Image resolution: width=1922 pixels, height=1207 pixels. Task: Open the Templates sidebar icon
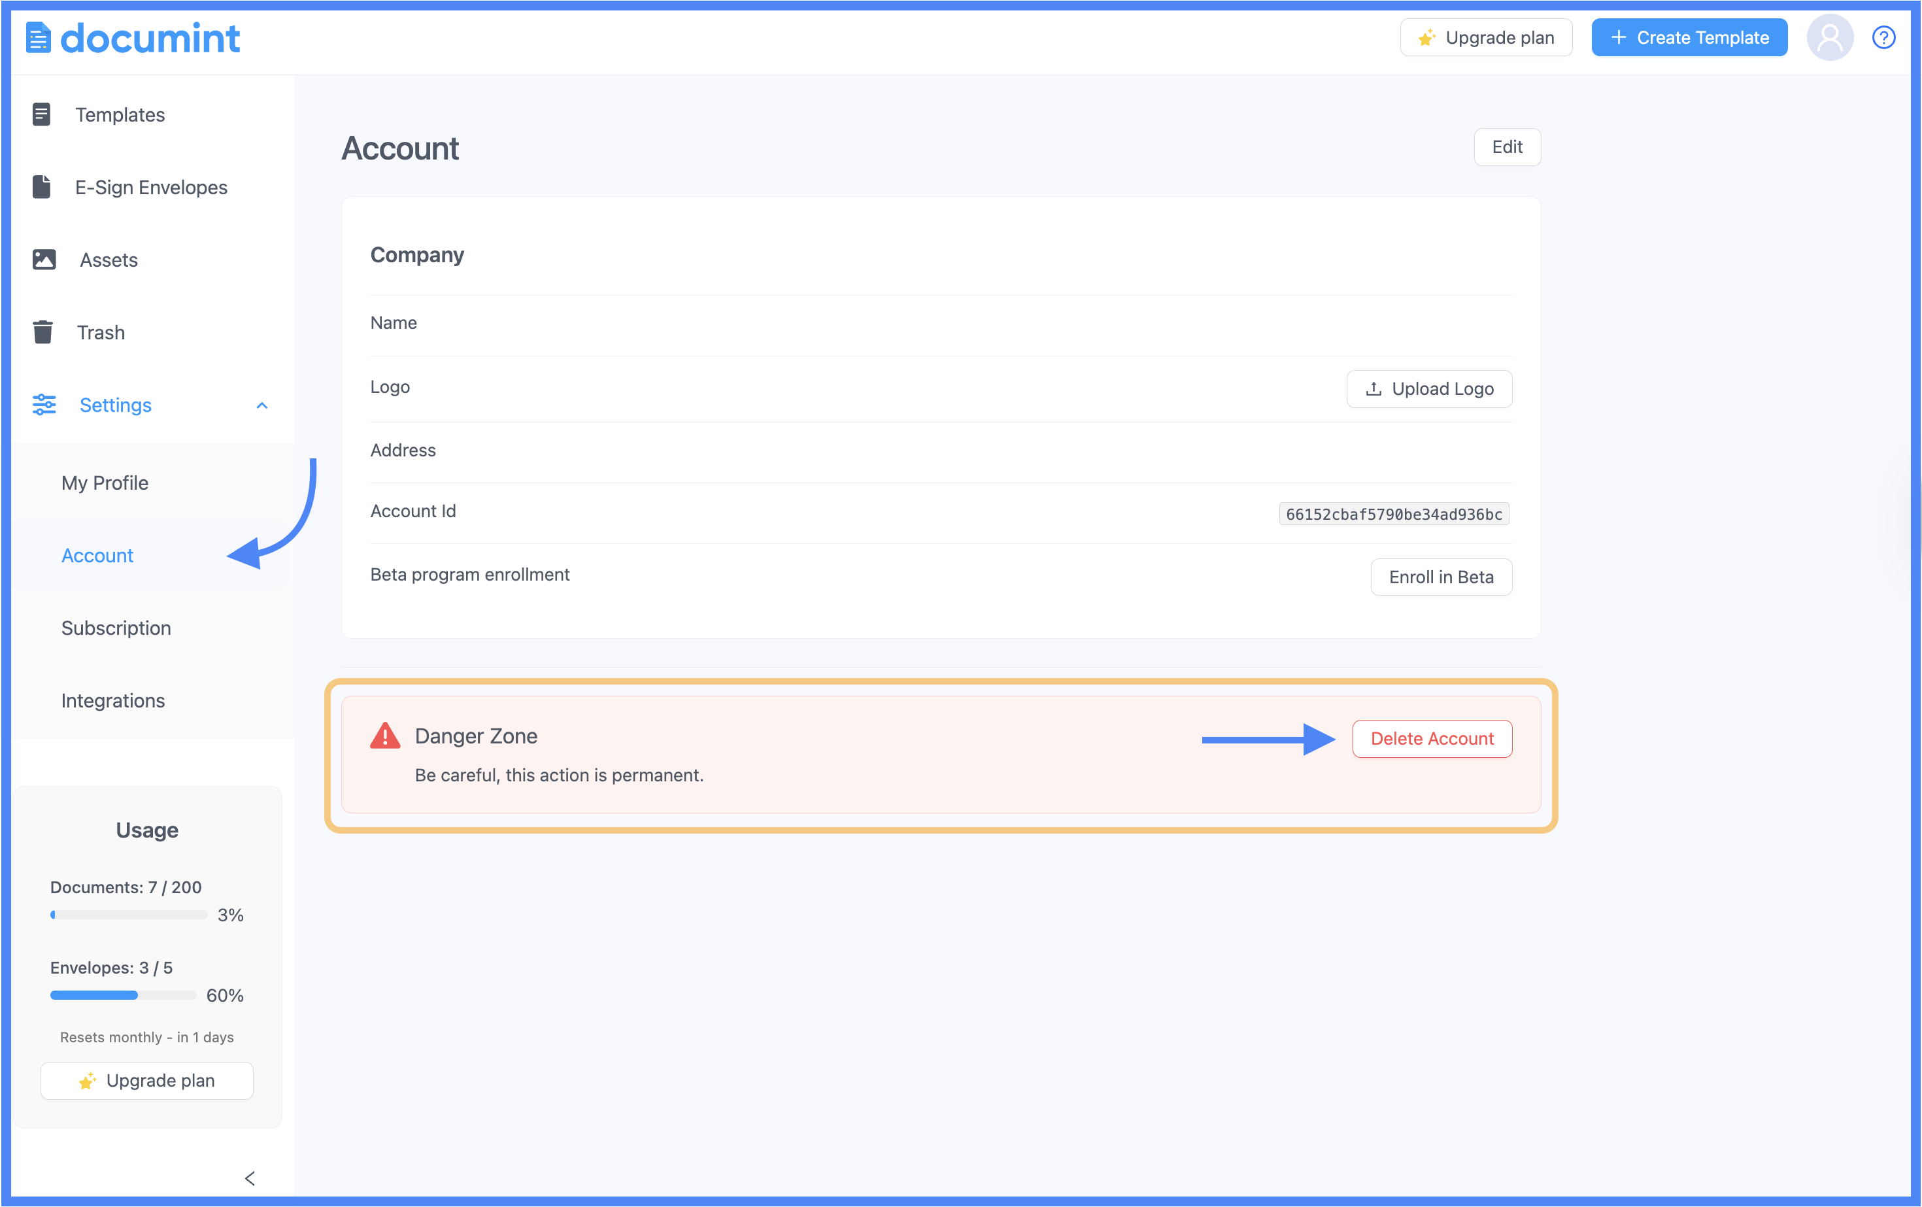click(41, 114)
